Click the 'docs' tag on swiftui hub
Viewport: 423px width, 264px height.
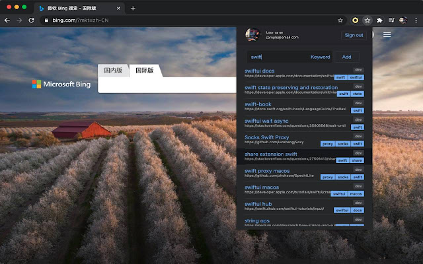tap(357, 210)
